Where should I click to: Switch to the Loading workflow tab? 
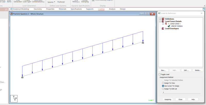point(101,9)
